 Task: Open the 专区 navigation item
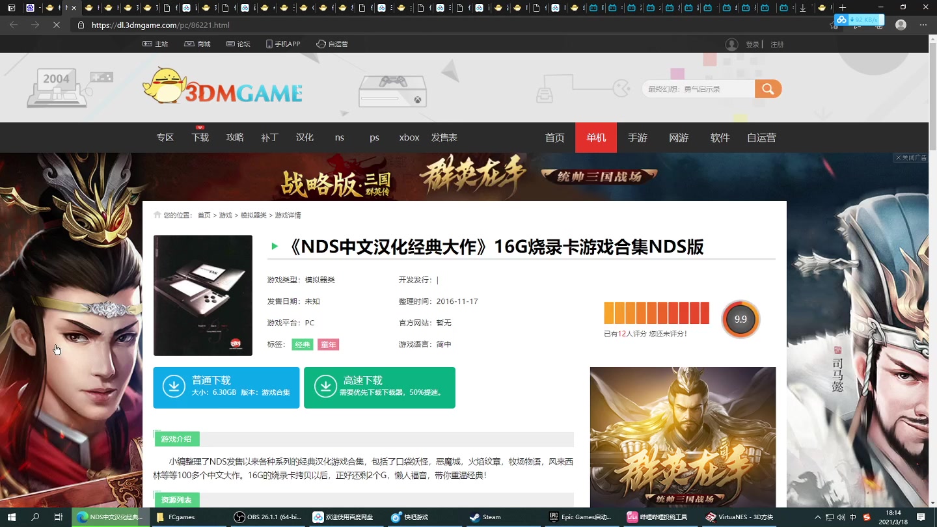(x=165, y=137)
